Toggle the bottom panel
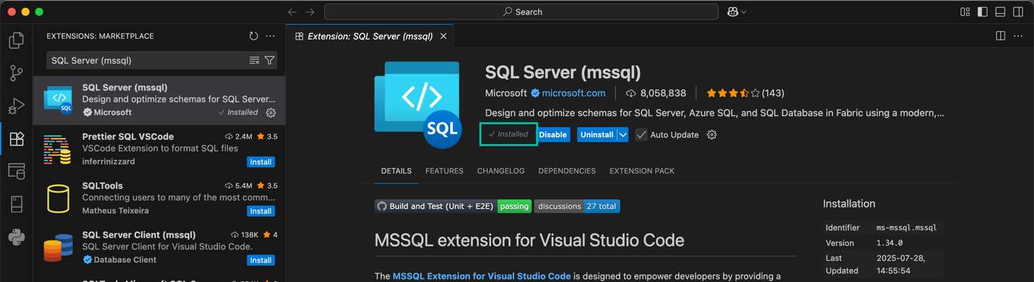The height and width of the screenshot is (282, 1034). tap(1000, 12)
